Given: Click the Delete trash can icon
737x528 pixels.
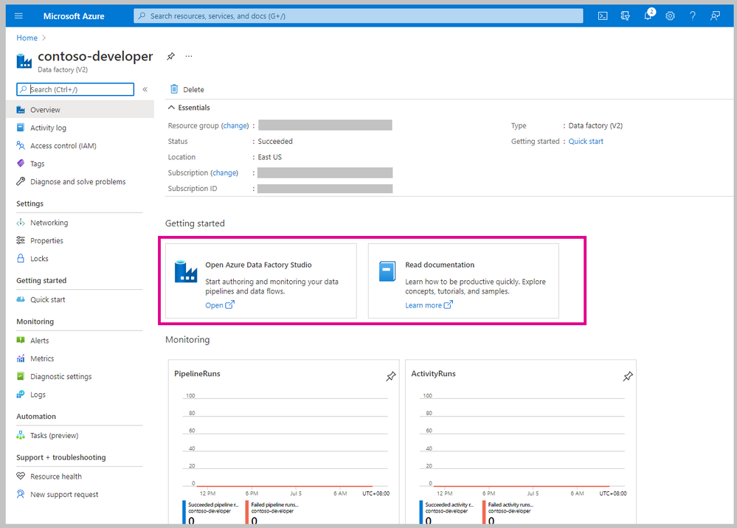Looking at the screenshot, I should (174, 88).
